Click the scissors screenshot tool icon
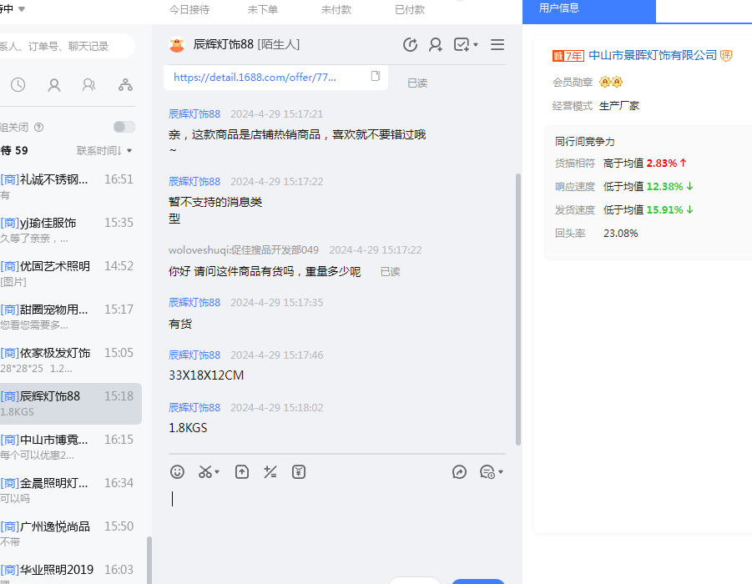Screen dimensions: 752x584 (x=205, y=472)
